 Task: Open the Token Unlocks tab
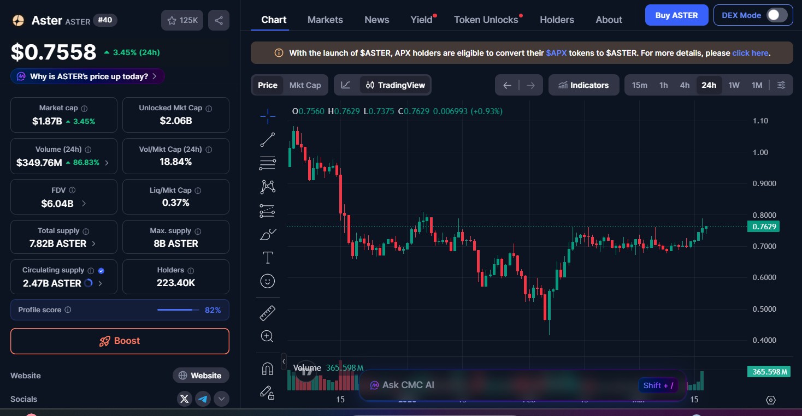485,20
